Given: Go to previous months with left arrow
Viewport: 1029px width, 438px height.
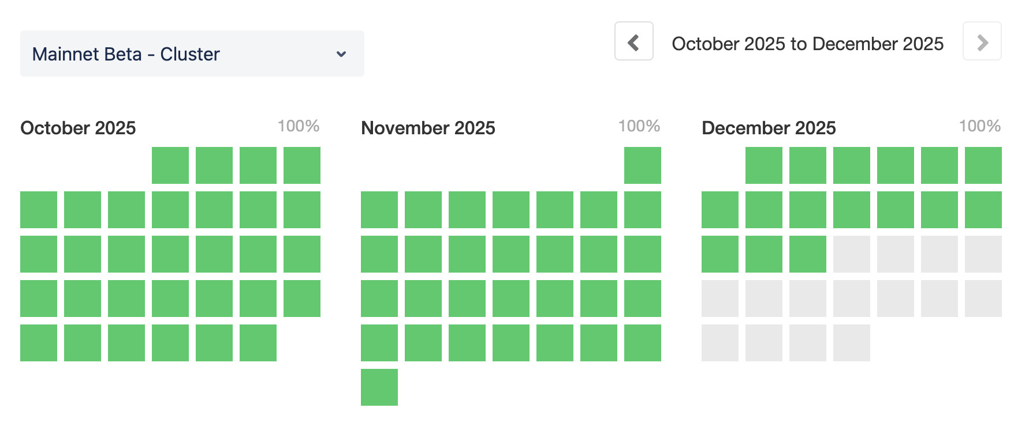Looking at the screenshot, I should [x=633, y=41].
